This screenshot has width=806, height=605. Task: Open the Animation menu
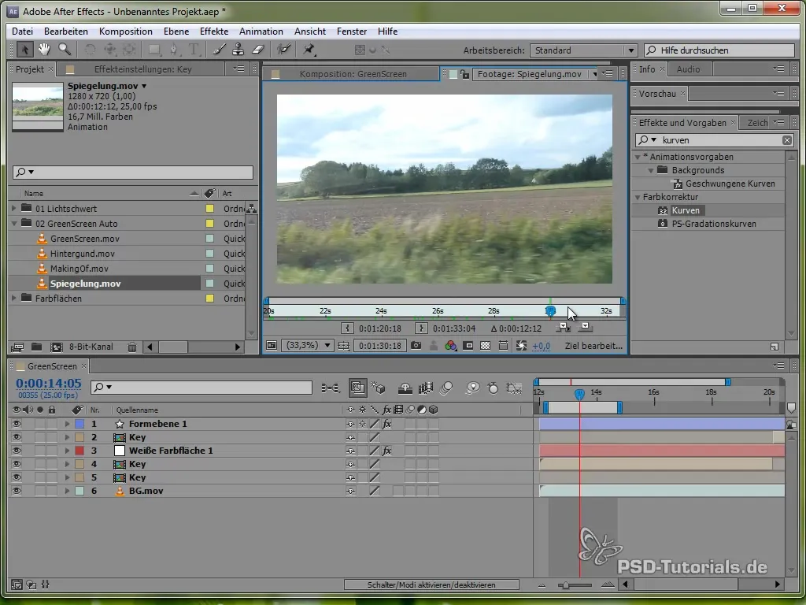[261, 32]
